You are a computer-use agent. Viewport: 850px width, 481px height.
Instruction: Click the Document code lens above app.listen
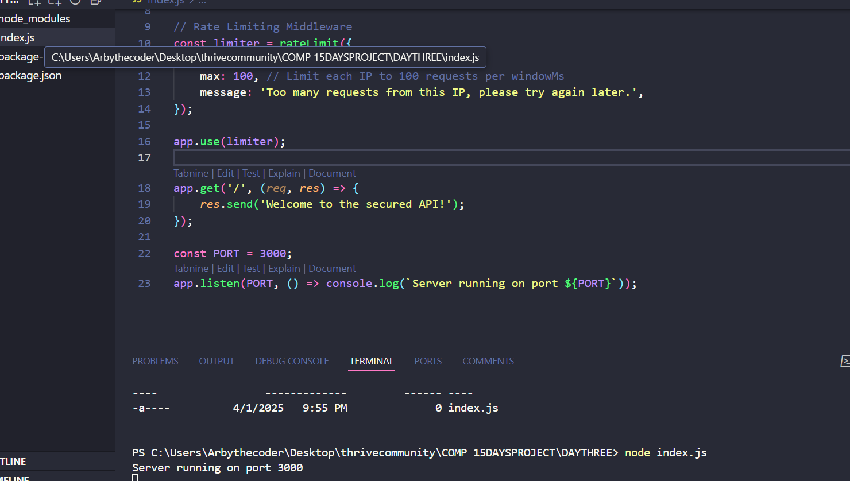pos(332,269)
